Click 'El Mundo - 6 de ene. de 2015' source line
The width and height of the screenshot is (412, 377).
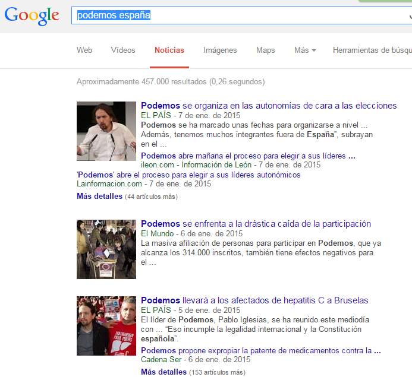(x=191, y=233)
